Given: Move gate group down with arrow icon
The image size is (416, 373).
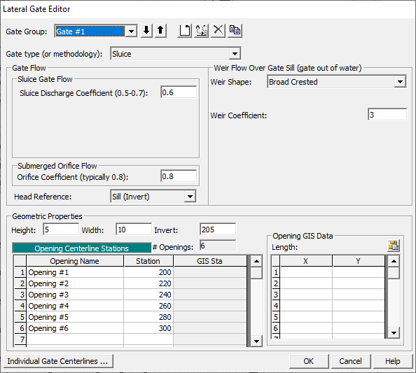Looking at the screenshot, I should (146, 31).
